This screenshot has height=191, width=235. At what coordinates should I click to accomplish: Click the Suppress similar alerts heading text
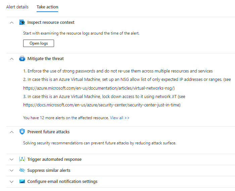tap(49, 171)
